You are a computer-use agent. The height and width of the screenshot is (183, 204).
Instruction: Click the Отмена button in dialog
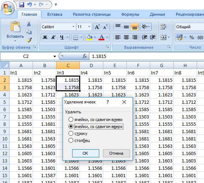tap(116, 153)
